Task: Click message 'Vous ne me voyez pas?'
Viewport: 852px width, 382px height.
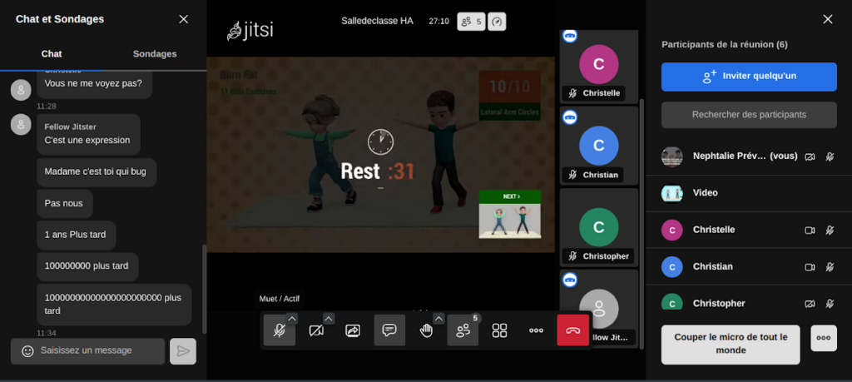Action: (x=93, y=84)
